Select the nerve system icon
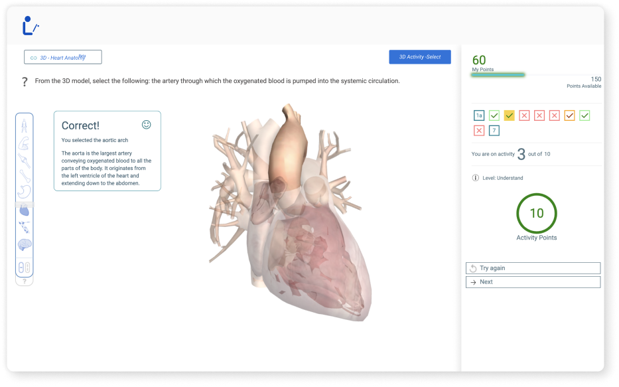The width and height of the screenshot is (619, 387). (24, 227)
